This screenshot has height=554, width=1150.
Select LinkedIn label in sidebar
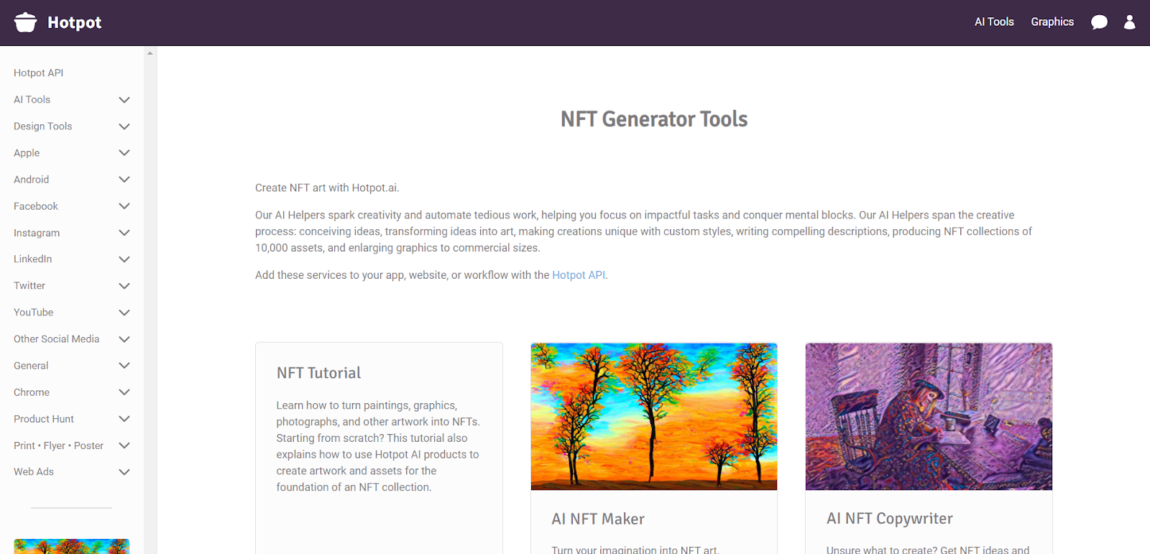[33, 259]
